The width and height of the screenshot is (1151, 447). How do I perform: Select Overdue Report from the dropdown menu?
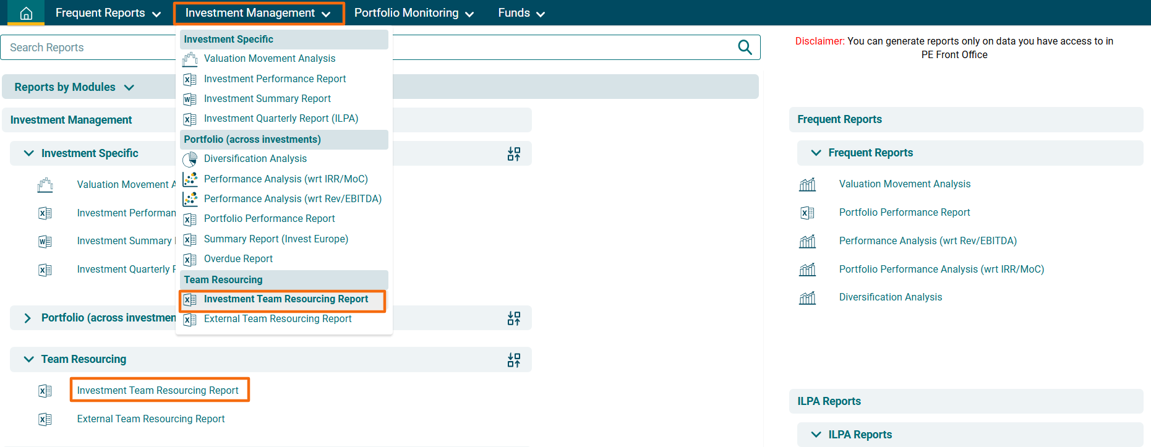(238, 259)
